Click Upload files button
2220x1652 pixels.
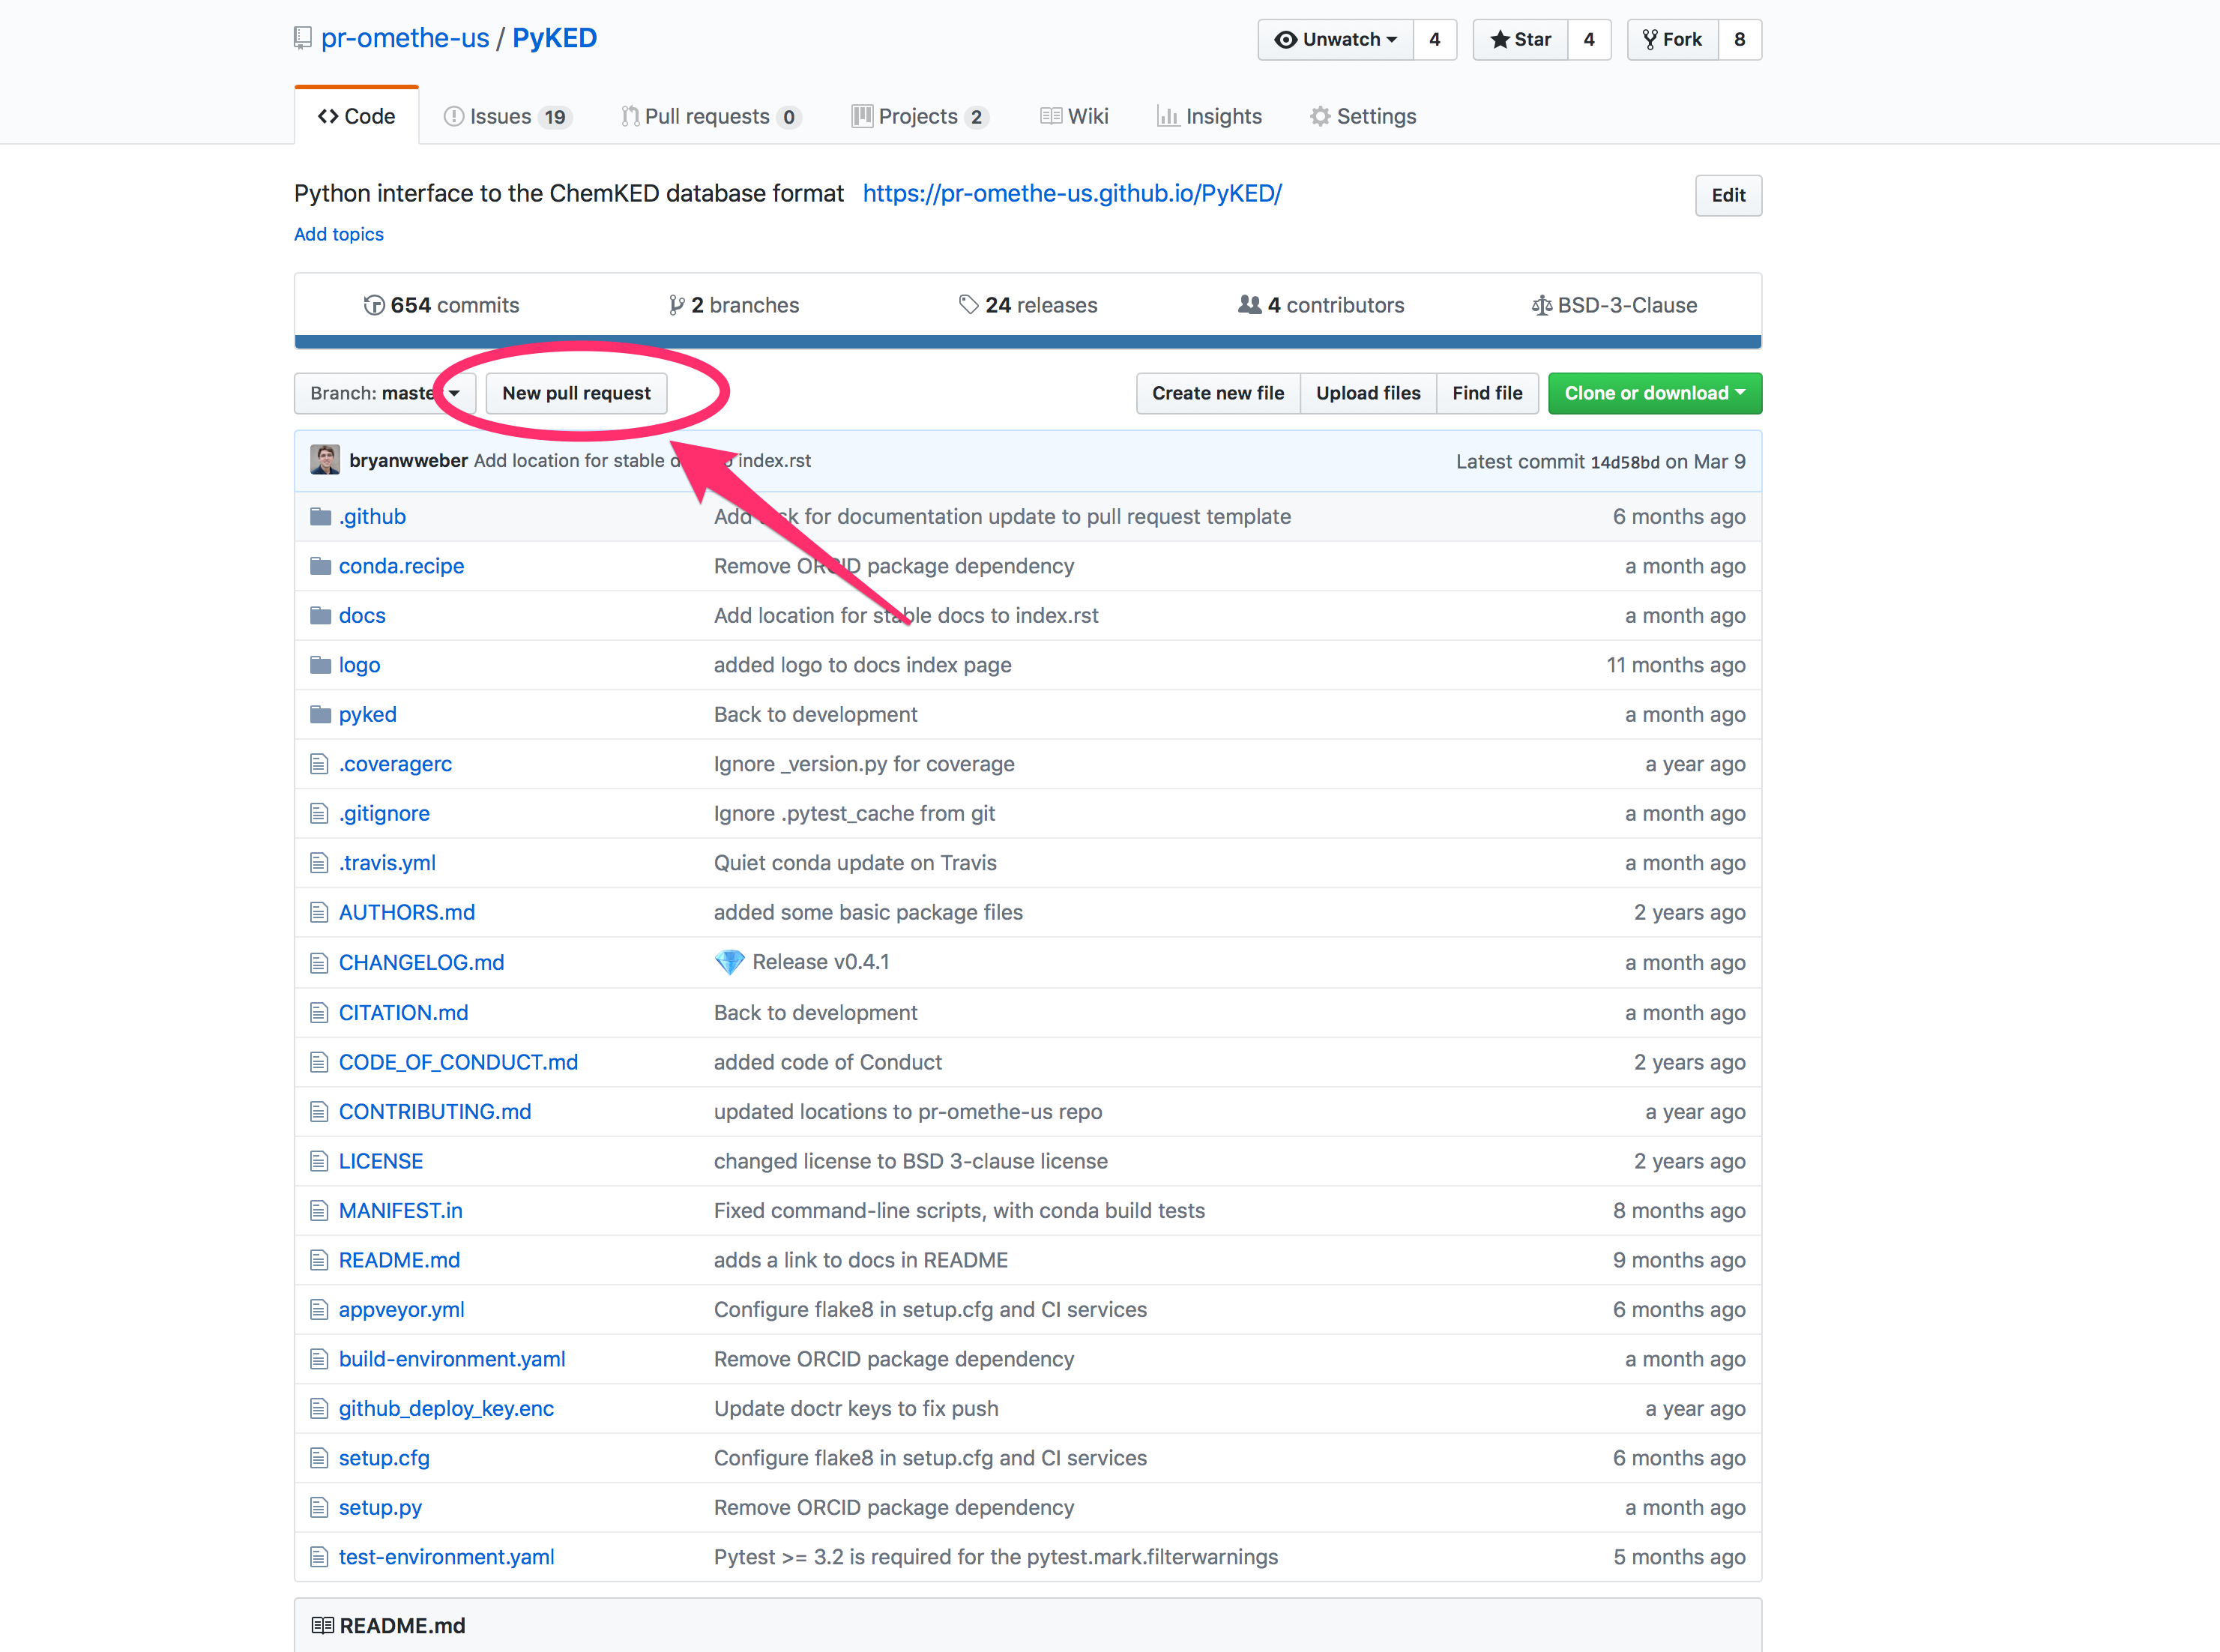click(1368, 393)
